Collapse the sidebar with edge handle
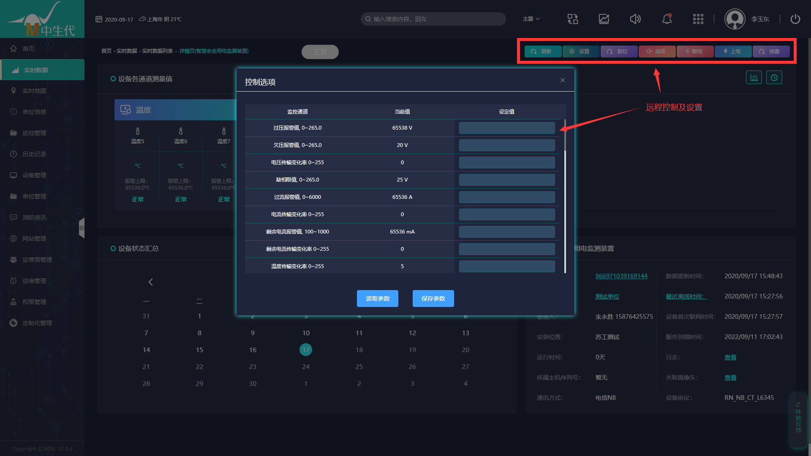Viewport: 811px width, 456px height. coord(82,228)
